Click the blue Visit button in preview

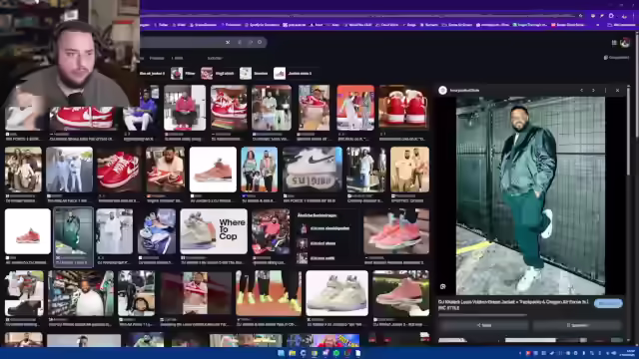point(608,303)
